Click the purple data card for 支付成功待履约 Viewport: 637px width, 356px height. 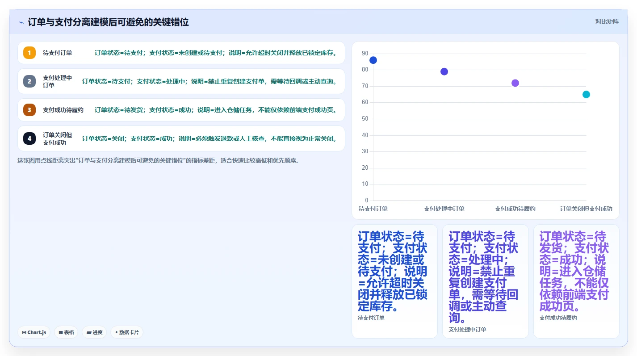[x=576, y=281]
